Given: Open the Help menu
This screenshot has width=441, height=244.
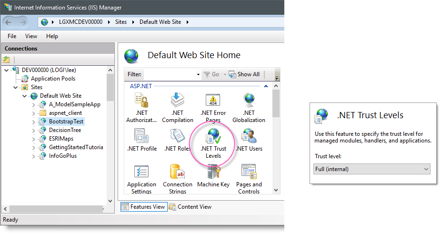Looking at the screenshot, I should point(52,36).
